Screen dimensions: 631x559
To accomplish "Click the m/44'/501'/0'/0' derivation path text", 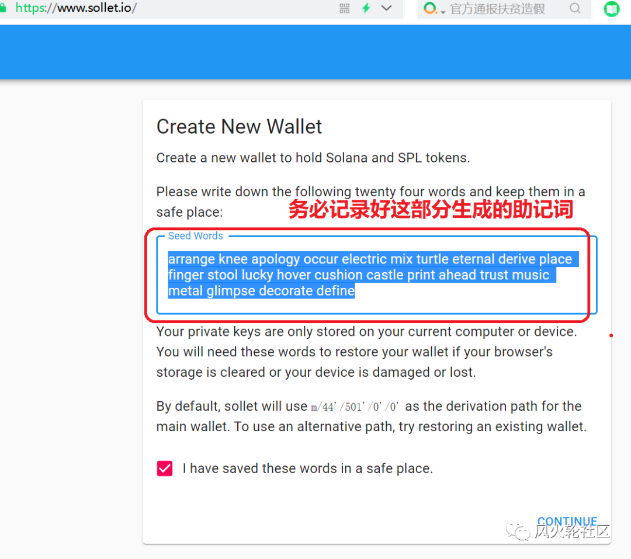I will (x=355, y=407).
